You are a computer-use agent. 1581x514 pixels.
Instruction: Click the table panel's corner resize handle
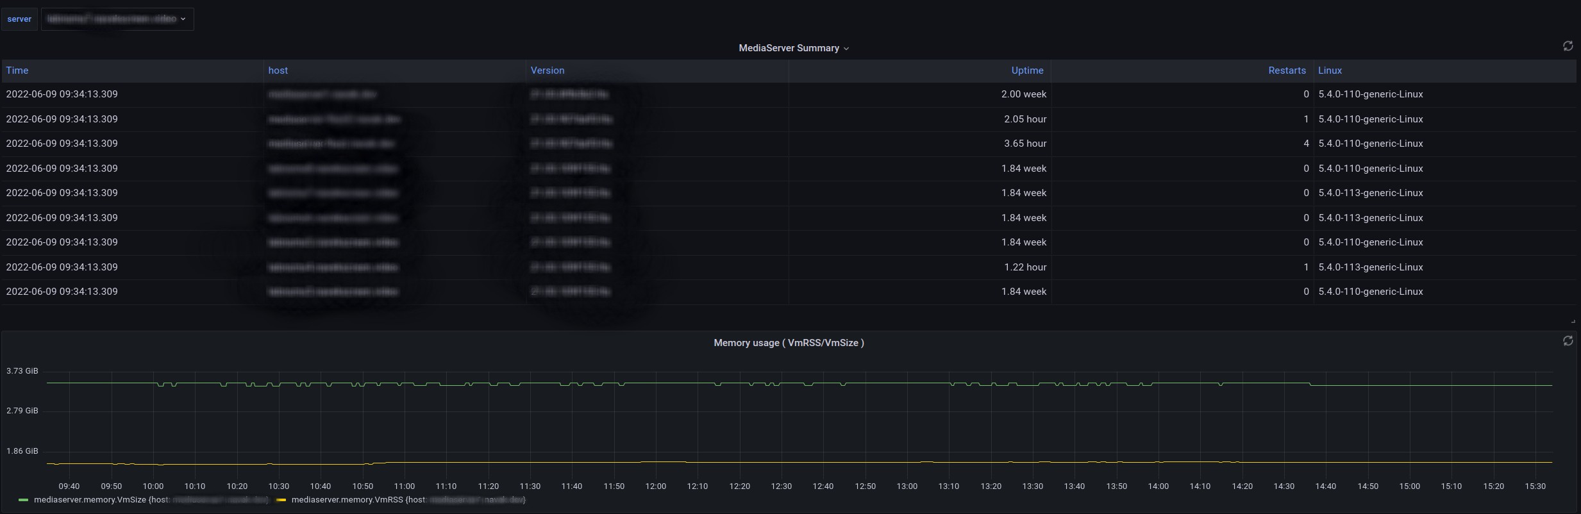pos(1573,321)
